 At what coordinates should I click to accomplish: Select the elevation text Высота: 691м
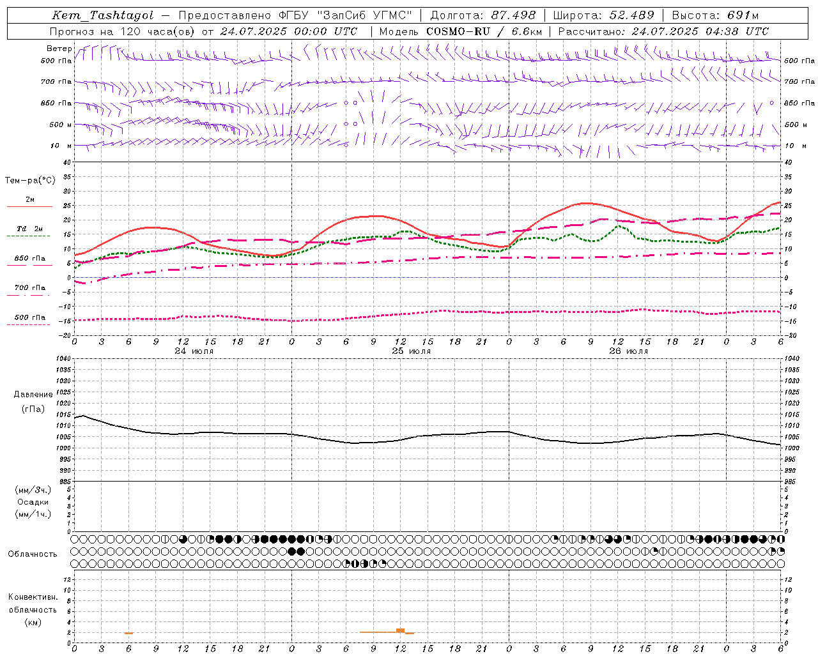tap(715, 16)
